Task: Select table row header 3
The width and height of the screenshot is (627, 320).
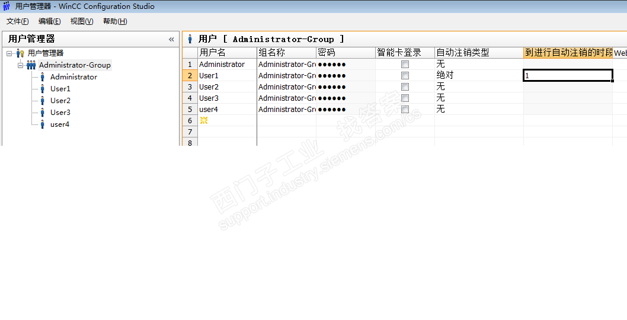Action: (190, 87)
